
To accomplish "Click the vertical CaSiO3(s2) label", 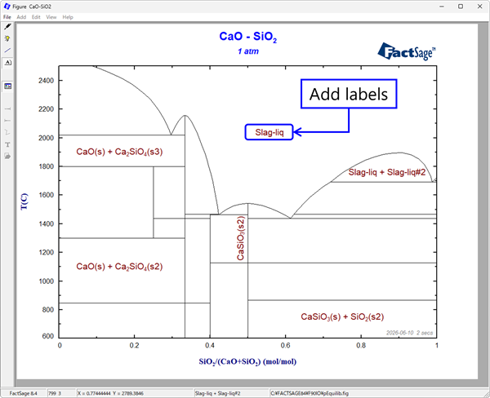I will pyautogui.click(x=241, y=238).
